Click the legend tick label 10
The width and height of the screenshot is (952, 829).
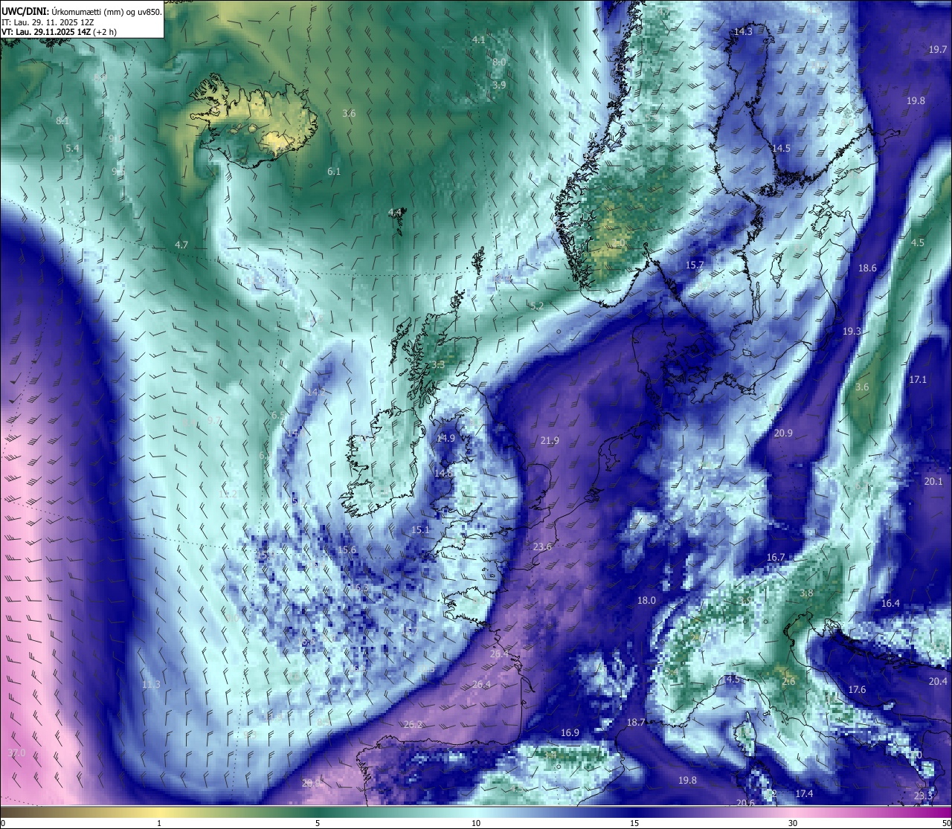point(476,823)
